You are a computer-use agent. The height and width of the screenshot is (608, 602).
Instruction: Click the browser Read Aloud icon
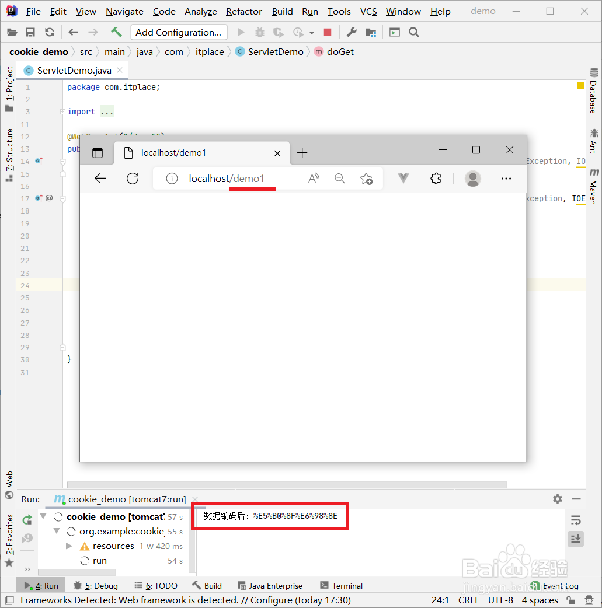pyautogui.click(x=314, y=179)
